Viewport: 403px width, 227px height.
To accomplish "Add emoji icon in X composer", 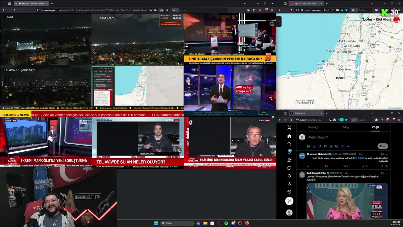I will 331,146.
